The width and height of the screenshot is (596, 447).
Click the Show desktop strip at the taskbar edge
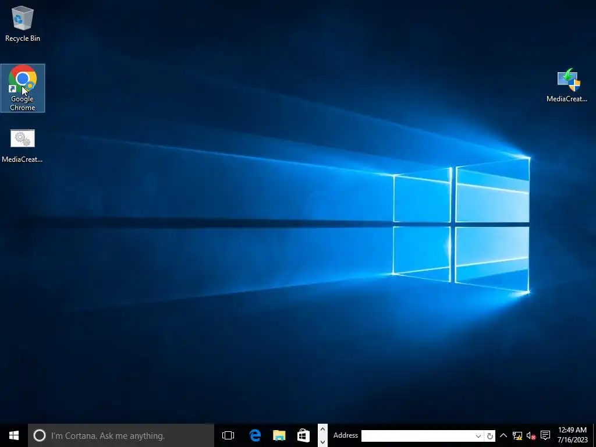pyautogui.click(x=594, y=435)
